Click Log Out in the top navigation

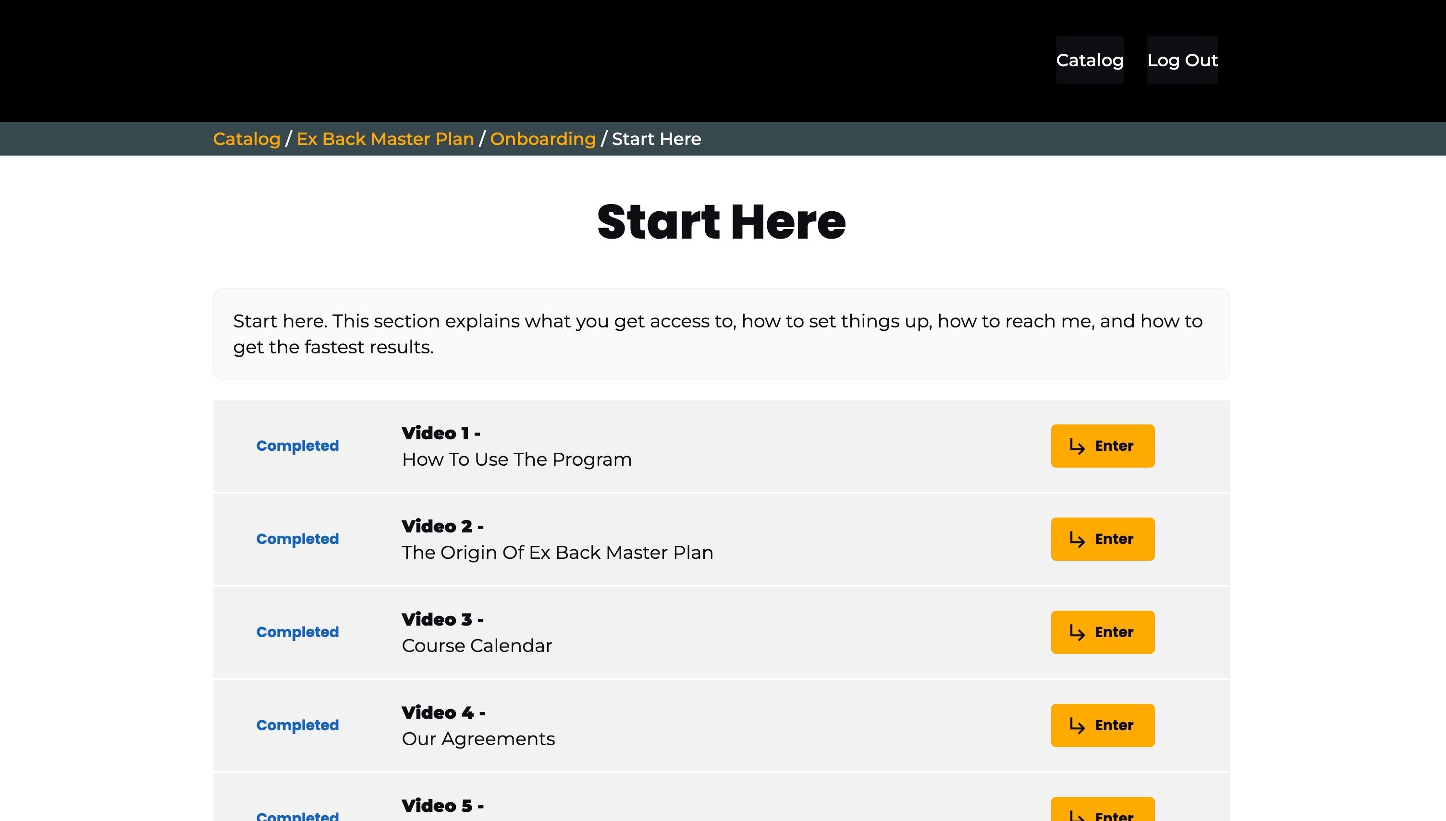click(1182, 60)
